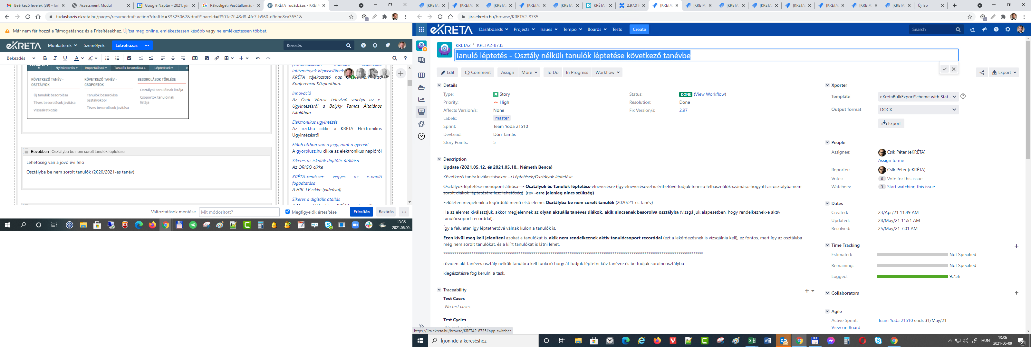Click Windows Start button on right taskbar
Viewport: 1031px width, 347px height.
pyautogui.click(x=420, y=341)
